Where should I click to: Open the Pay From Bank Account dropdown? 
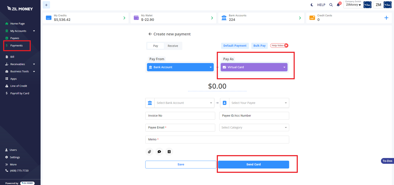pos(180,67)
